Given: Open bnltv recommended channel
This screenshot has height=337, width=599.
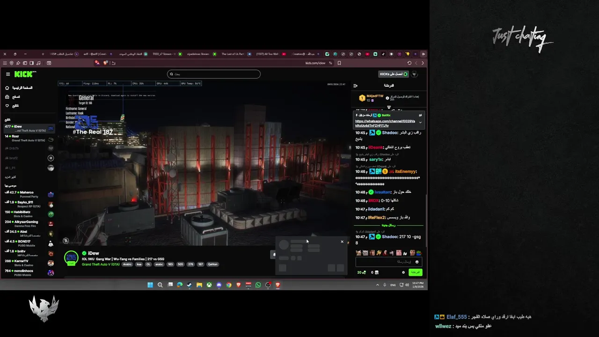Looking at the screenshot, I should [29, 253].
